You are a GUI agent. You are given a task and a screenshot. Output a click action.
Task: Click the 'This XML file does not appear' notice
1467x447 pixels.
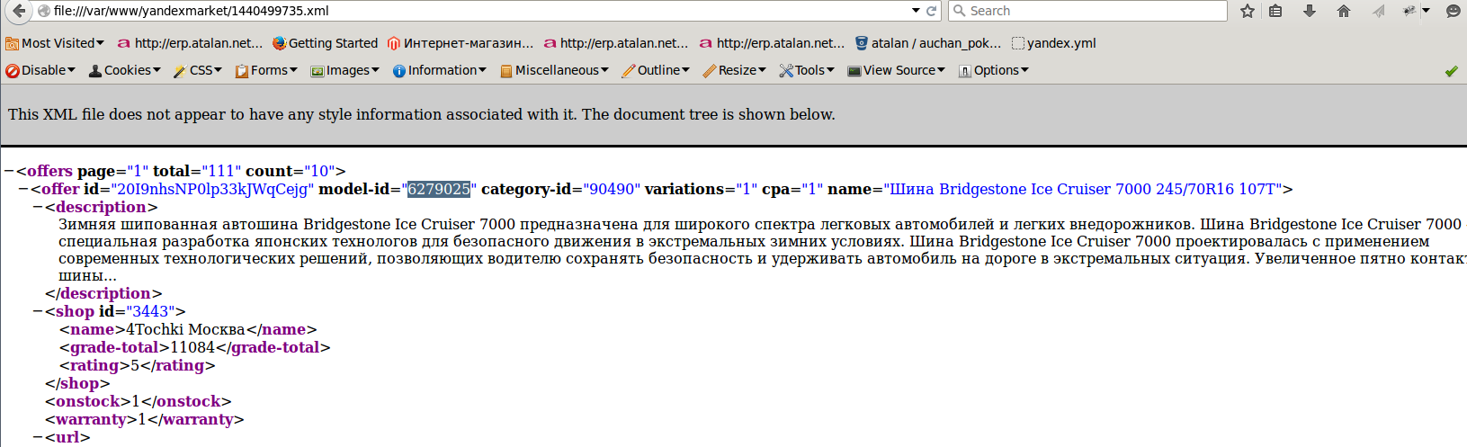pyautogui.click(x=422, y=114)
